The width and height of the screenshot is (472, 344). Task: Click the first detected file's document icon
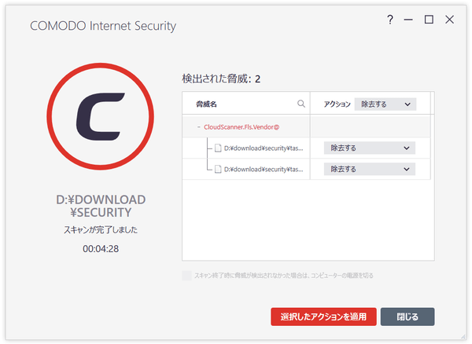click(218, 148)
